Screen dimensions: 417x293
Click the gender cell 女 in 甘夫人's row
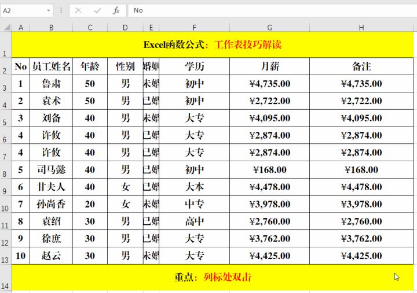click(125, 187)
